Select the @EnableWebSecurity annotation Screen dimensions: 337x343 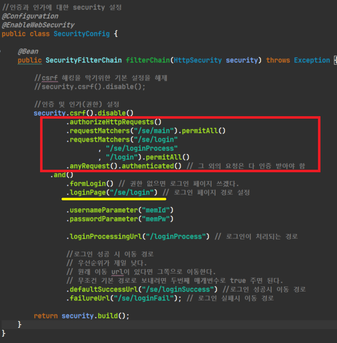tap(38, 25)
